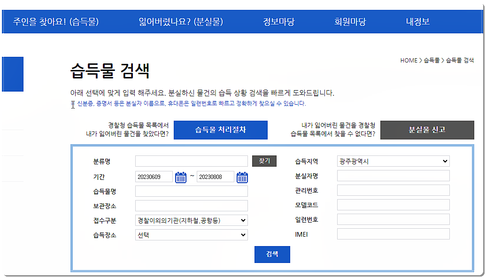Select the IMEI input field
The height and width of the screenshot is (278, 486).
393,234
